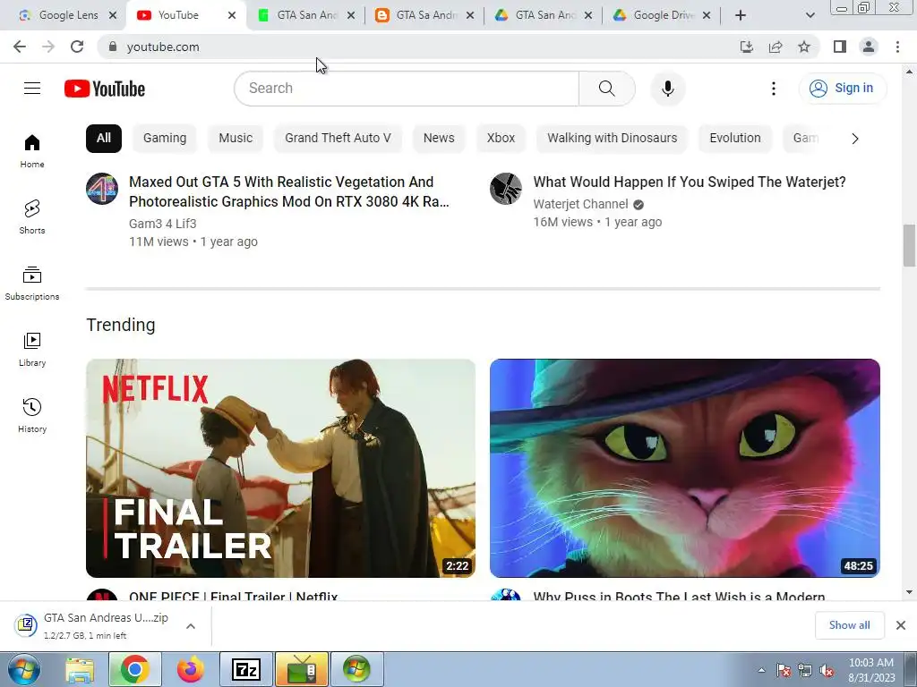The width and height of the screenshot is (917, 687).
Task: Open the Windows Start button
Action: pyautogui.click(x=24, y=669)
